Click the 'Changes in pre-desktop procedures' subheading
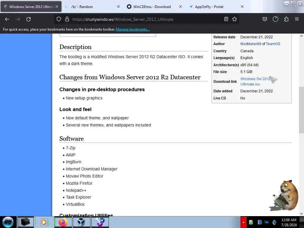The height and width of the screenshot is (228, 304). click(102, 89)
